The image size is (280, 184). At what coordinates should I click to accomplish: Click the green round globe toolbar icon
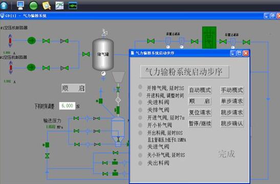[x=33, y=6]
